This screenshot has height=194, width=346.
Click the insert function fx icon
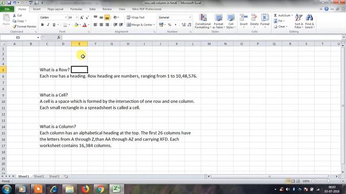59,38
